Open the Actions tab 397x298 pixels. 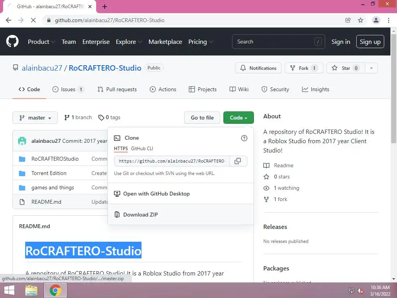(x=163, y=90)
